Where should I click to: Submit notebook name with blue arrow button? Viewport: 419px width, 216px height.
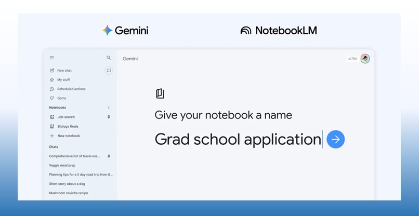tap(336, 139)
